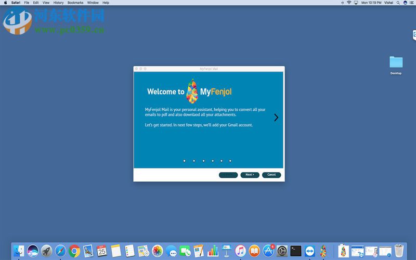Viewport: 416px width, 260px height.
Task: Open Photos from the Dock
Action: pyautogui.click(x=158, y=251)
